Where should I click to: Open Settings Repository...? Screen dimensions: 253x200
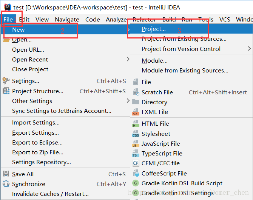pos(65,162)
